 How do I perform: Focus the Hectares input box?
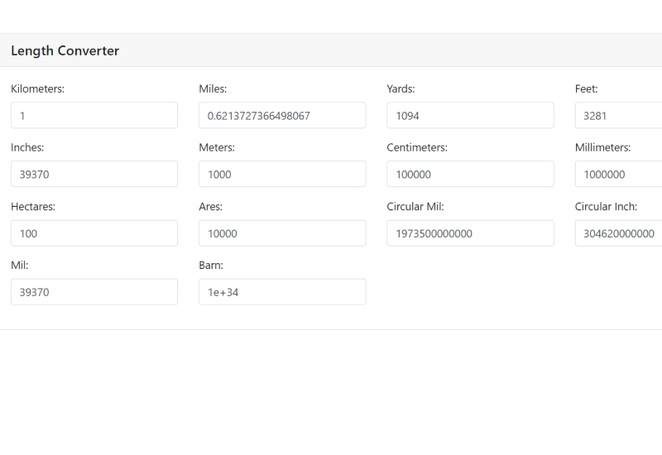94,233
